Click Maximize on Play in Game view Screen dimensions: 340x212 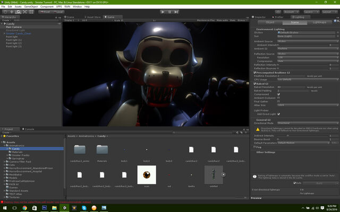[206, 20]
